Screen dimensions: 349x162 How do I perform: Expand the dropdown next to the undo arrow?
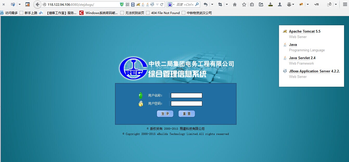pyautogui.click(x=212, y=4)
